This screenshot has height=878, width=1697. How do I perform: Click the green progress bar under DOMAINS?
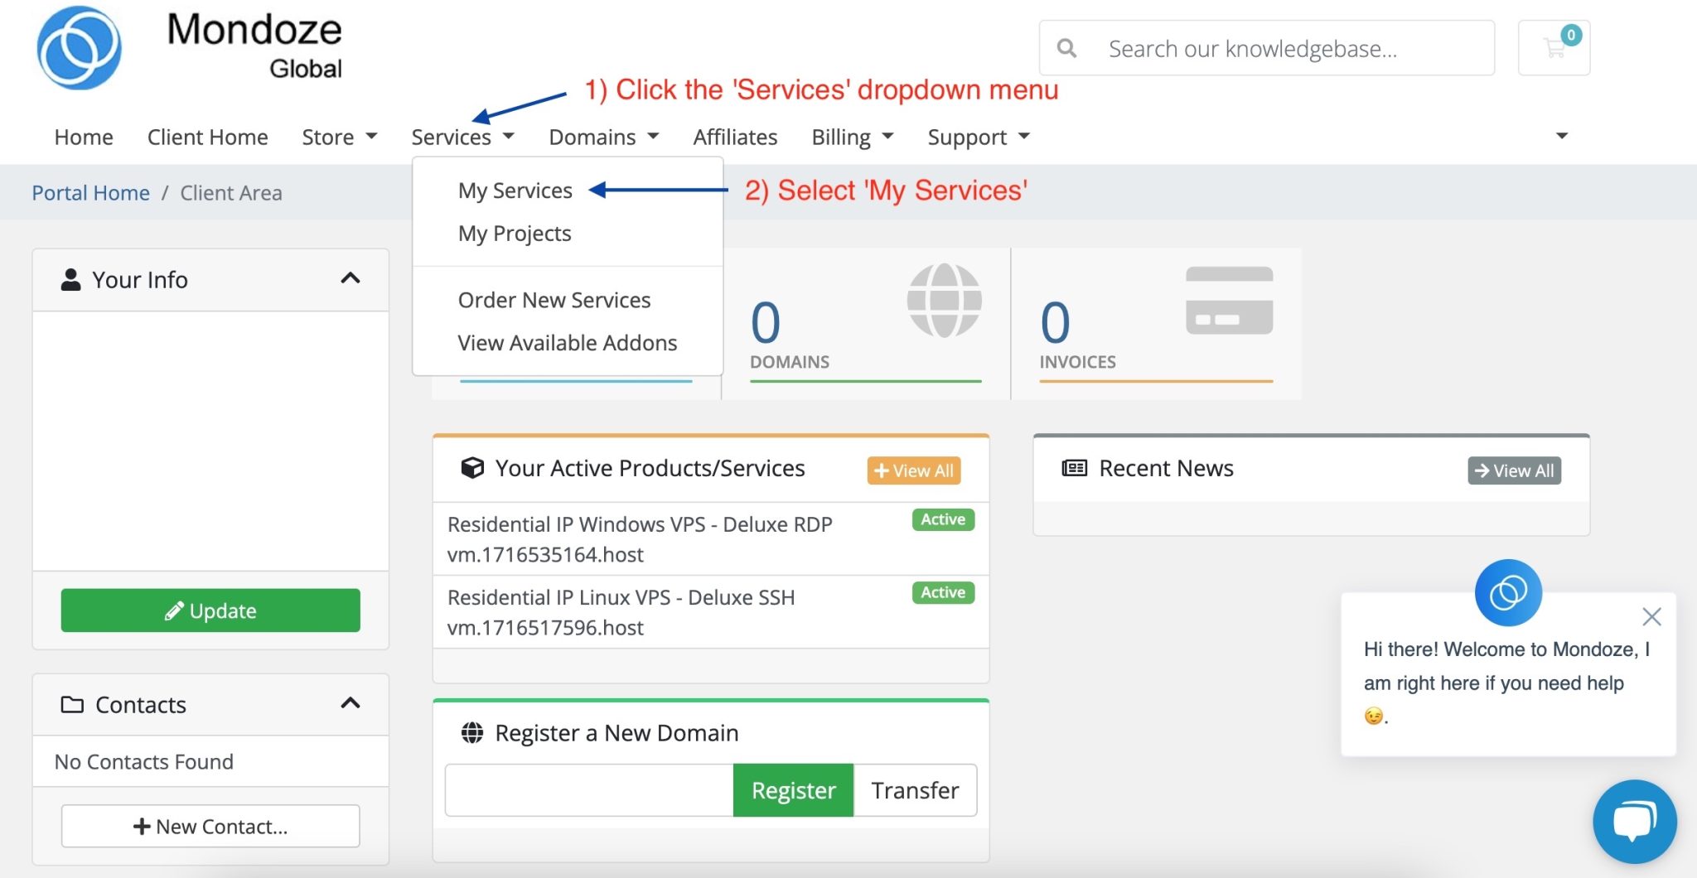(x=864, y=380)
